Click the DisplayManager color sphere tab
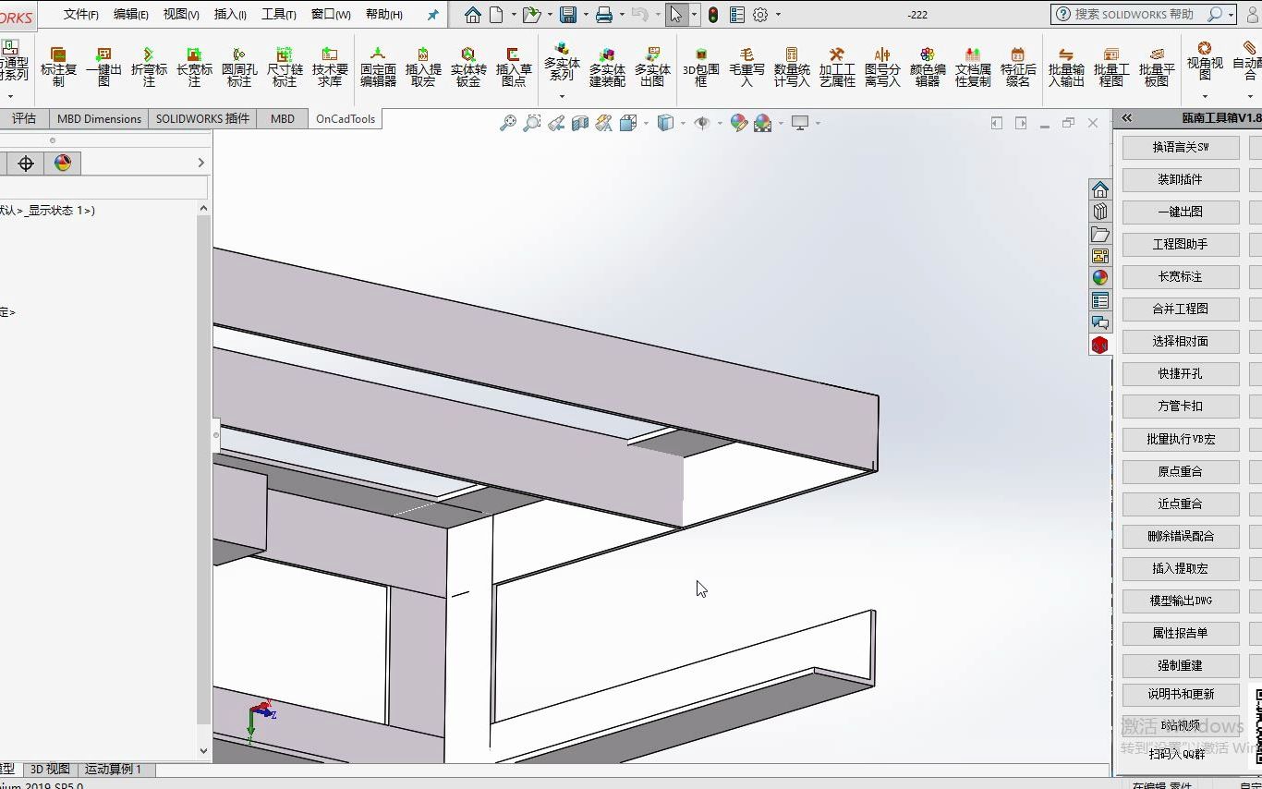1262x789 pixels. pos(63,164)
